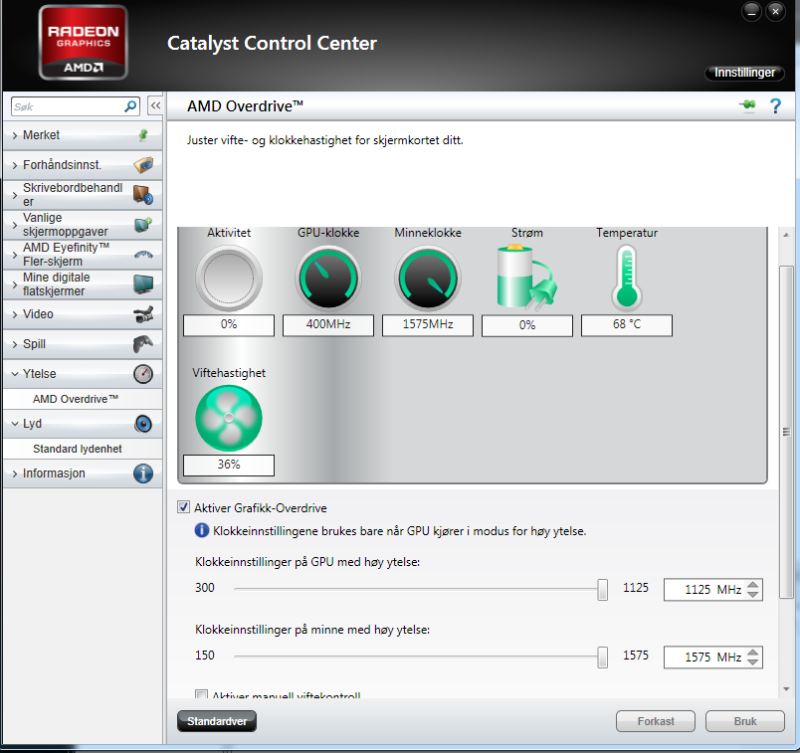Click the Viftehastighet fan icon
Viewport: 800px width, 753px height.
[x=229, y=418]
